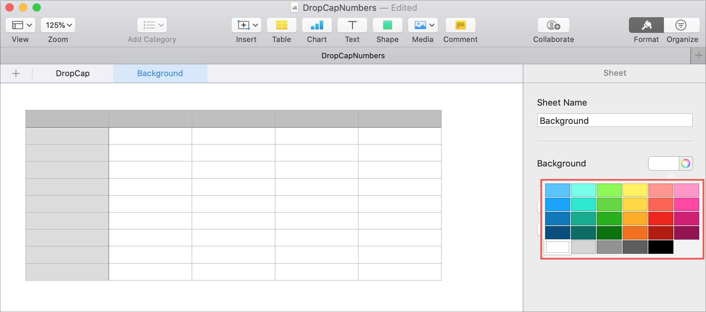The width and height of the screenshot is (706, 312).
Task: Choose the navy blue swatch
Action: pos(558,233)
